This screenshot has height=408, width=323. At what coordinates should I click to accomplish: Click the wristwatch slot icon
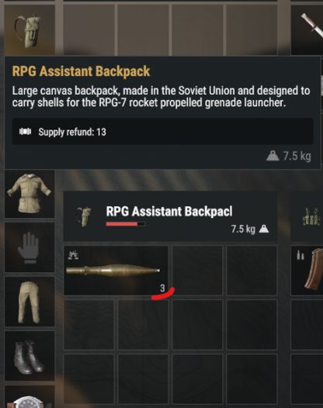(x=30, y=397)
